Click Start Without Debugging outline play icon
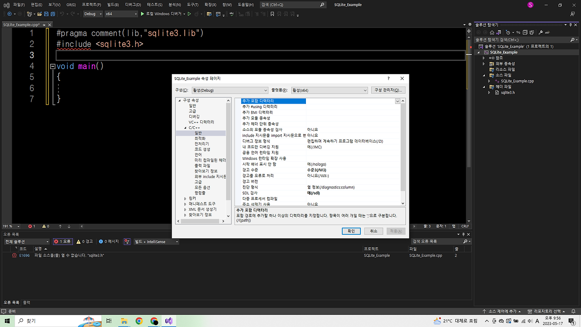 (x=190, y=14)
